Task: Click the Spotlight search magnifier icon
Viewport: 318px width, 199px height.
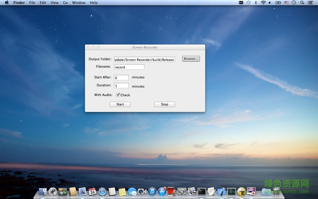Action: pos(302,3)
